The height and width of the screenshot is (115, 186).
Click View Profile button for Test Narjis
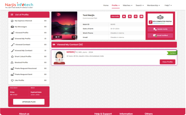(115, 17)
